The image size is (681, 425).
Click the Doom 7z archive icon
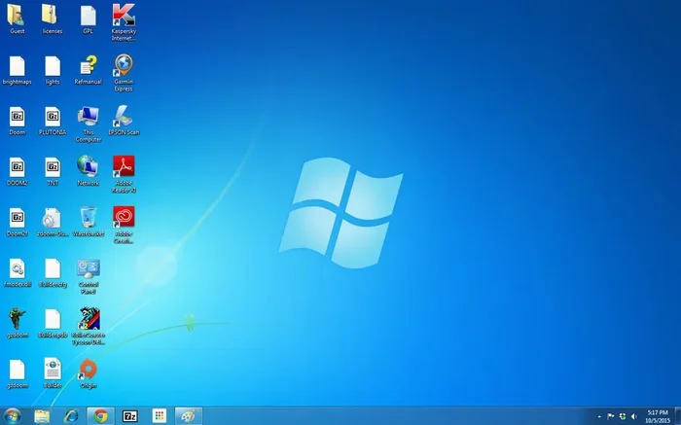pos(17,117)
